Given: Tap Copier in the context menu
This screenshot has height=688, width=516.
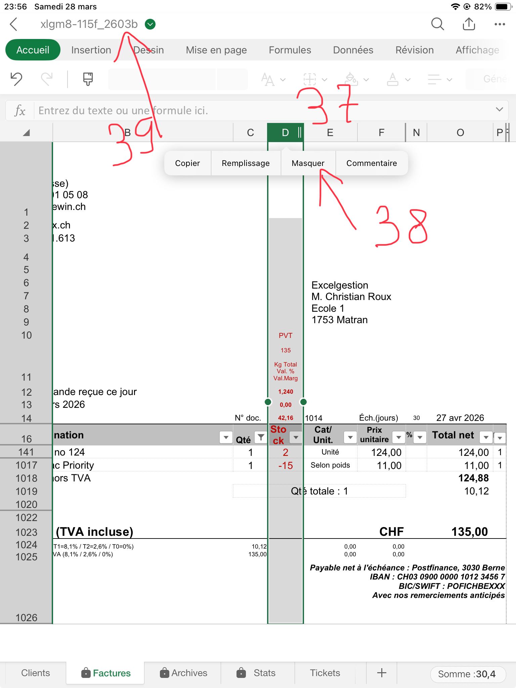Looking at the screenshot, I should [x=187, y=163].
